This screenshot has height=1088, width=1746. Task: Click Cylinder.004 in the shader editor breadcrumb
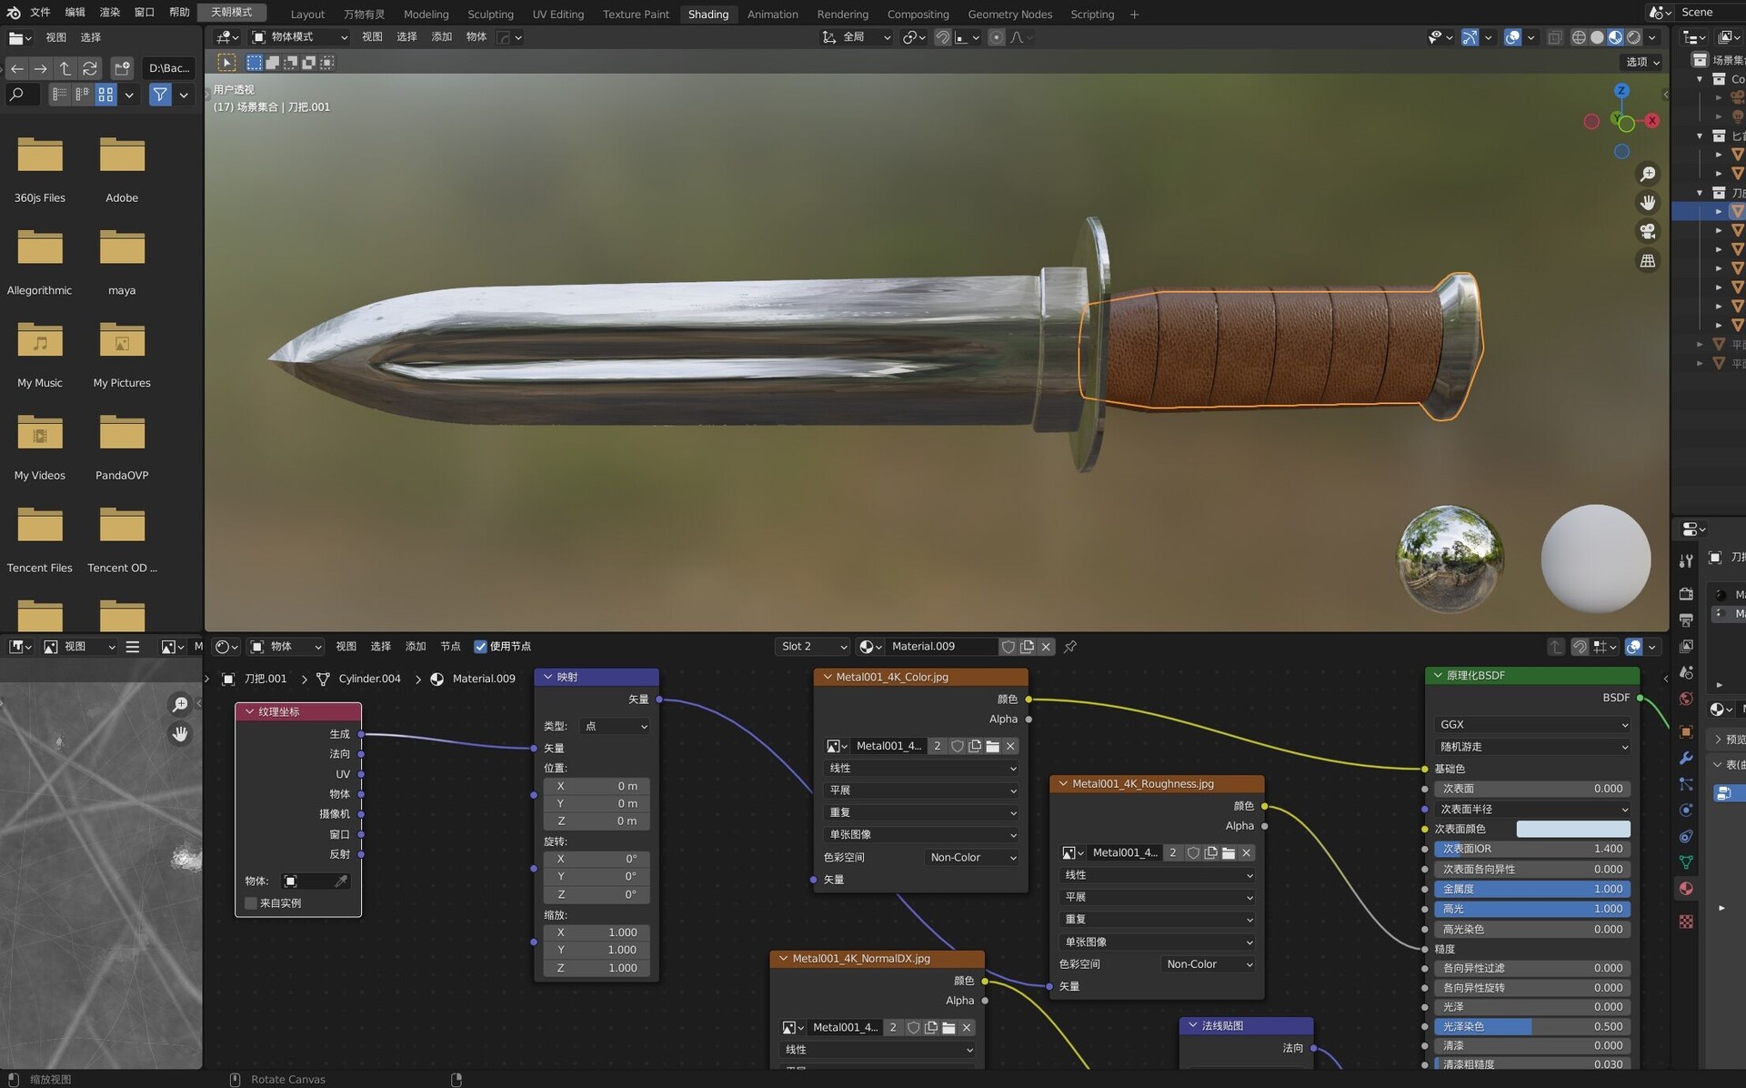point(368,678)
